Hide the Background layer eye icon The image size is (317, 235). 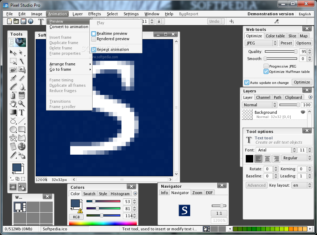click(x=303, y=112)
